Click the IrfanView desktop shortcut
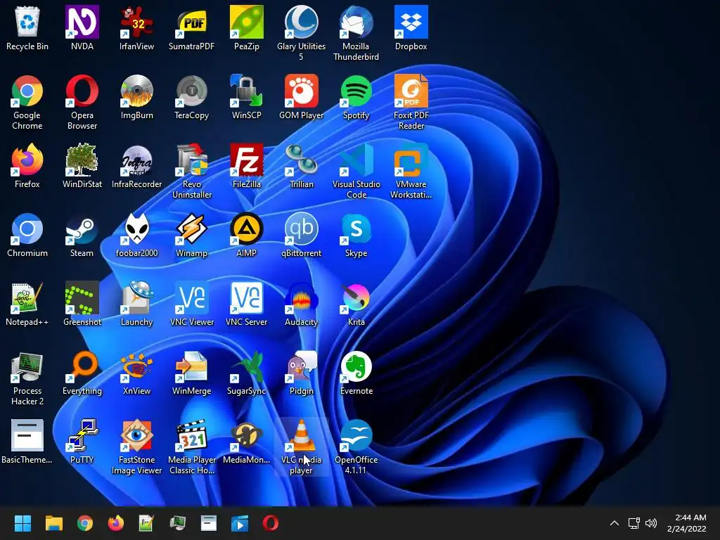Viewport: 720px width, 540px height. 136,22
